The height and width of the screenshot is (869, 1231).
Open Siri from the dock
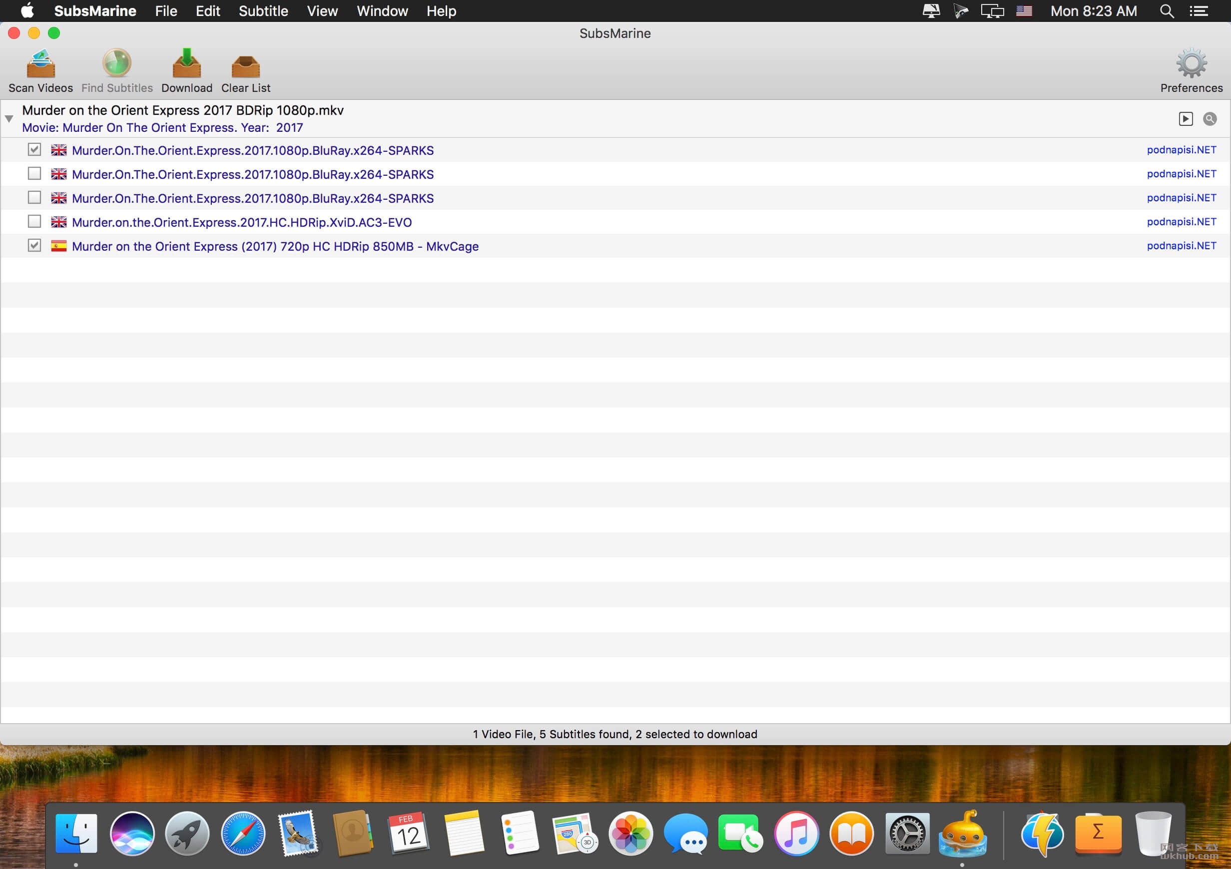point(132,834)
